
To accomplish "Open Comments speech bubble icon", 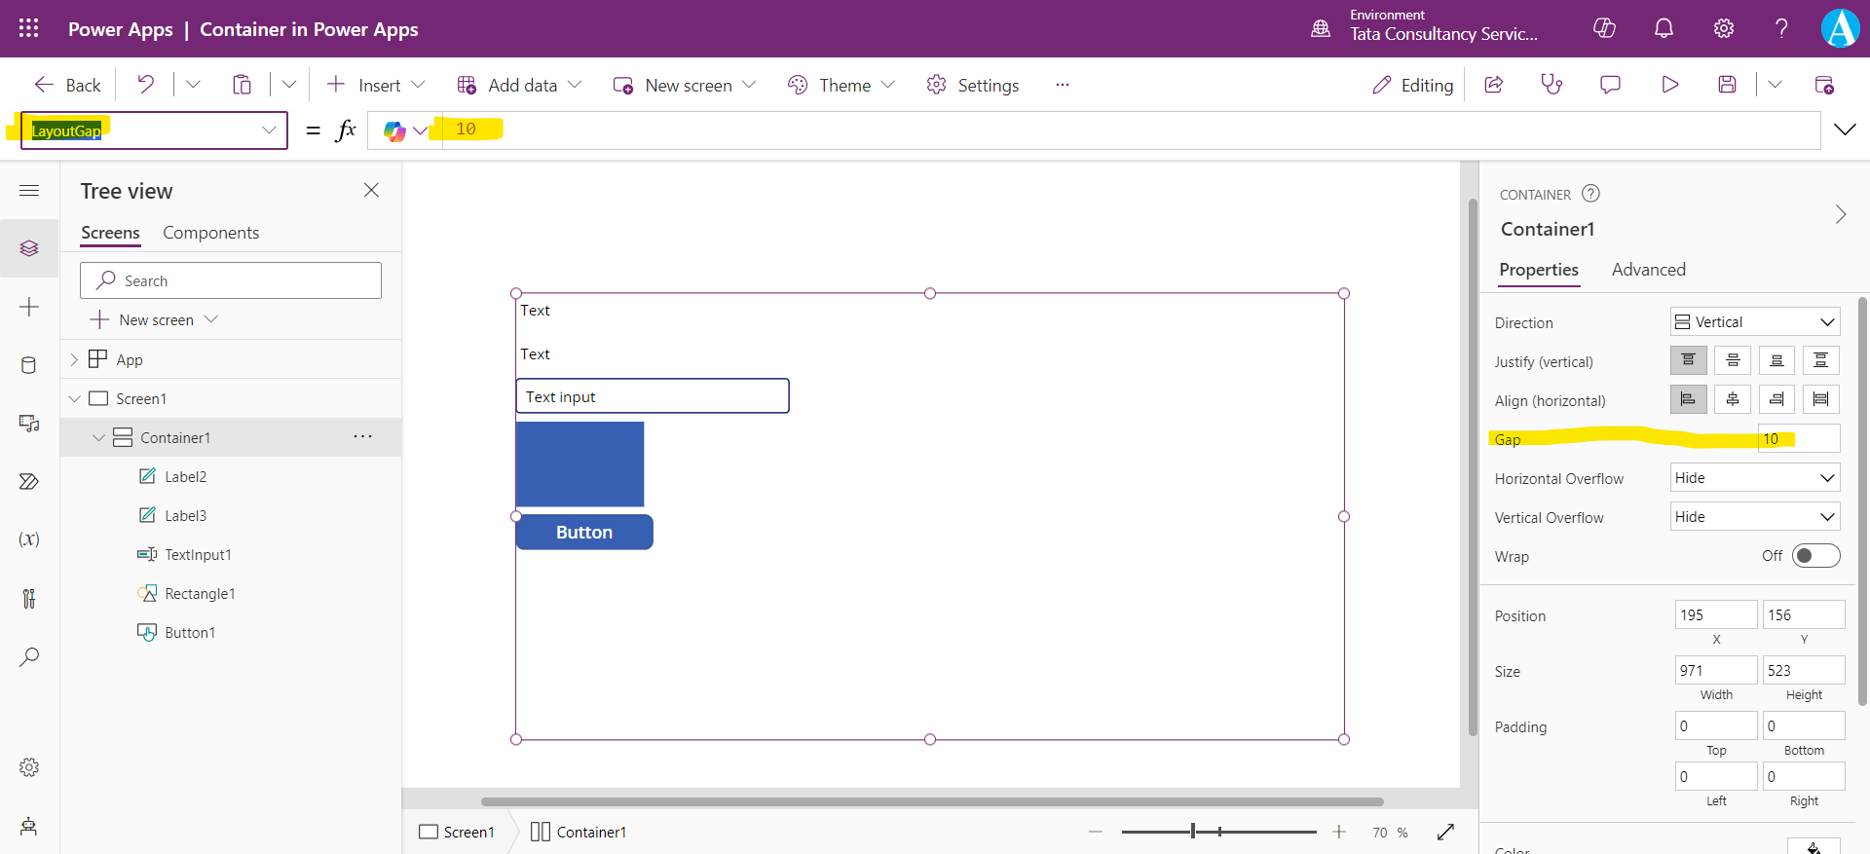I will 1610,85.
